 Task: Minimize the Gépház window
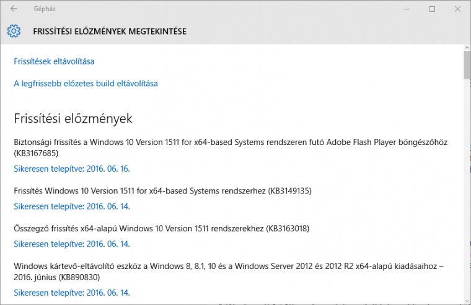[407, 9]
